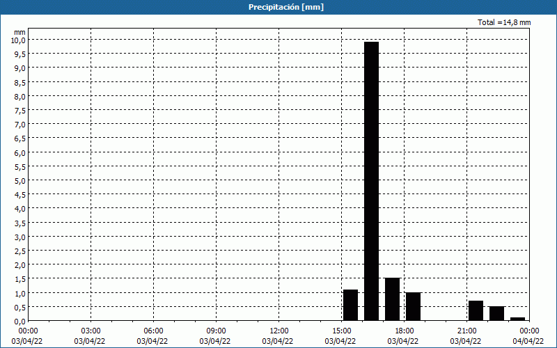Select the 04/04/22 date label

(528, 341)
